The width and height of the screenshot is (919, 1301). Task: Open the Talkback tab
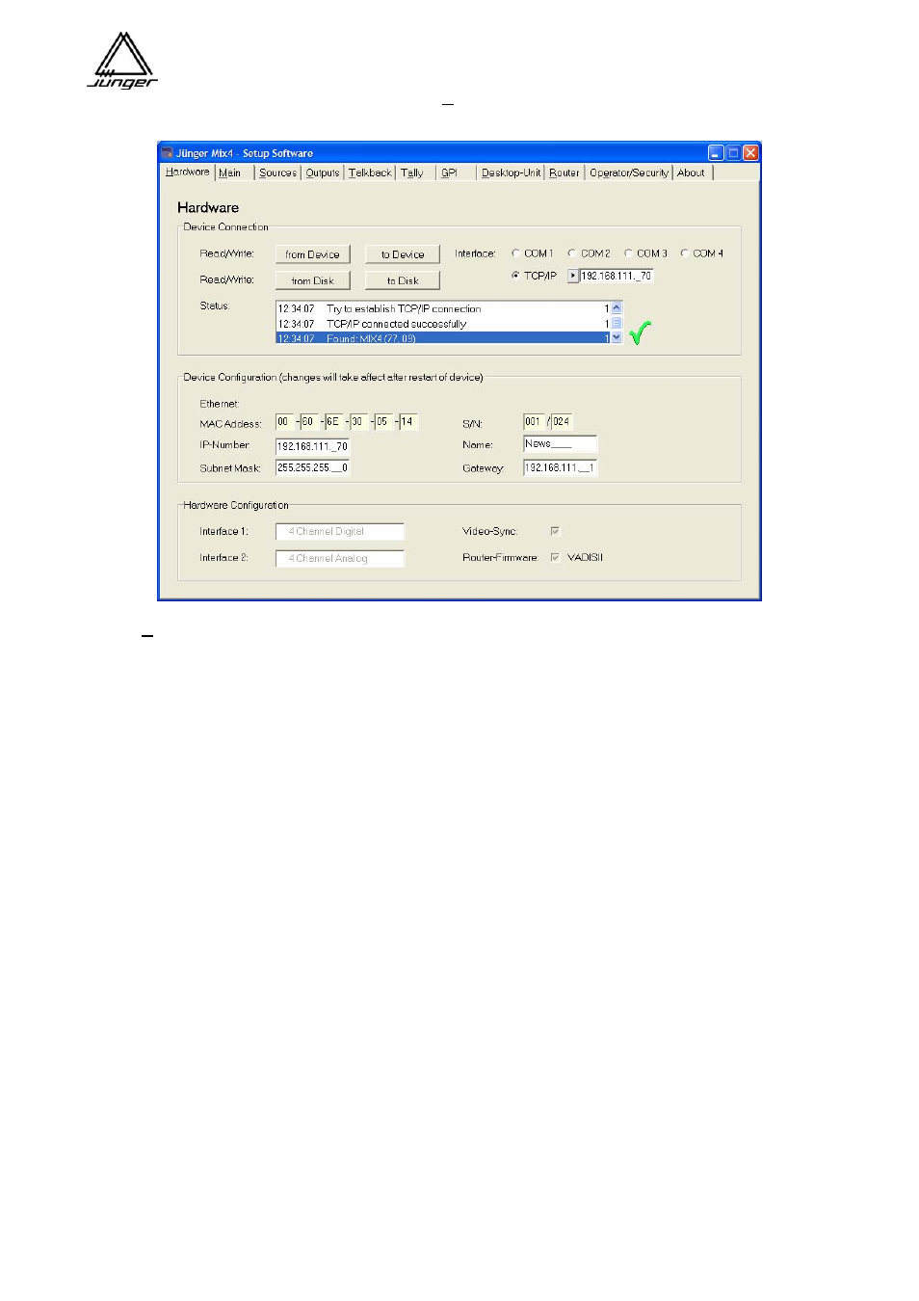pyautogui.click(x=370, y=173)
